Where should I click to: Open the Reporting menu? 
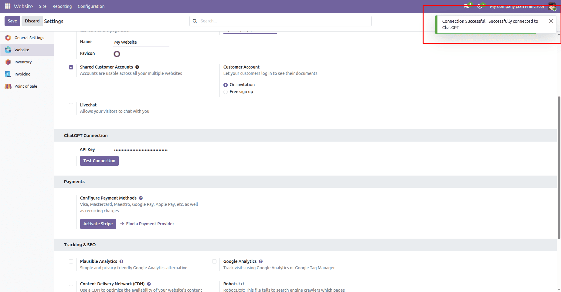click(x=62, y=6)
